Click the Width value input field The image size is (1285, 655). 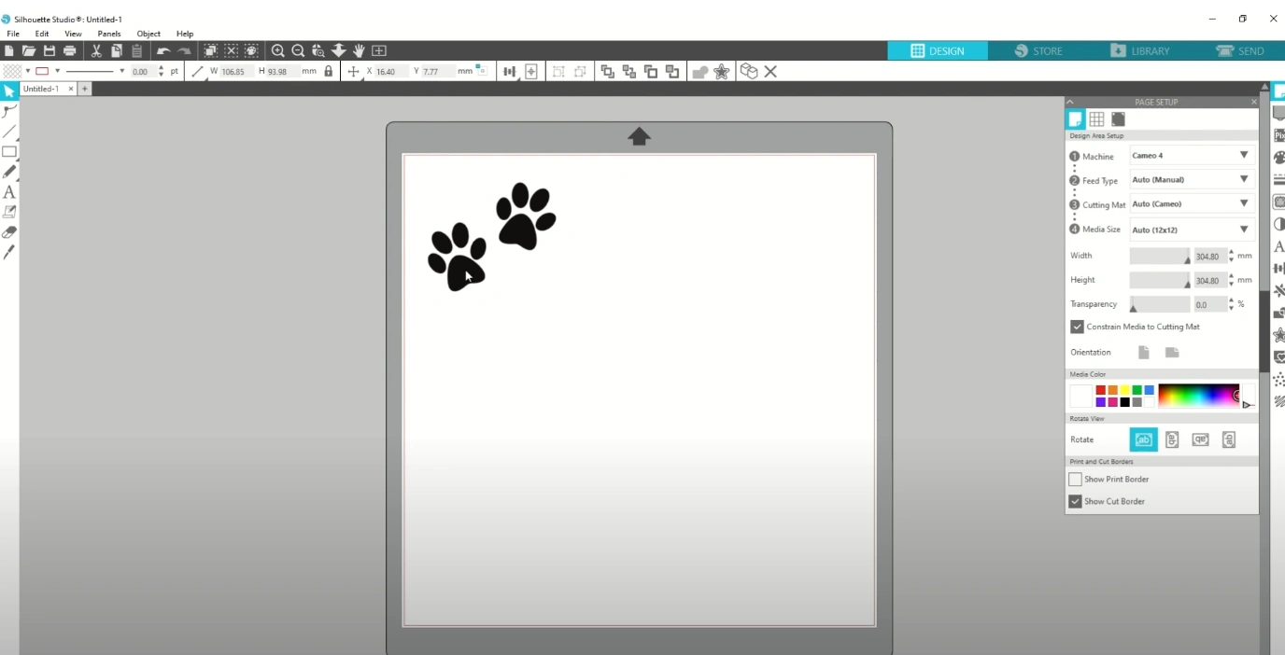pyautogui.click(x=1207, y=256)
